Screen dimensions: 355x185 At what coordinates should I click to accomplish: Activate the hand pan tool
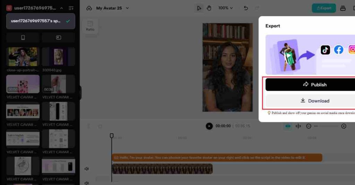pyautogui.click(x=209, y=8)
